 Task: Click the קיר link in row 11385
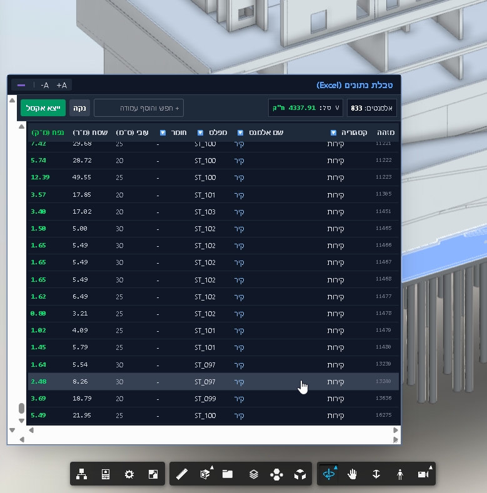point(239,195)
